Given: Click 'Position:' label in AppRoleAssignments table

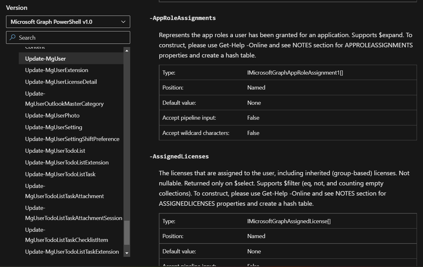Looking at the screenshot, I should pyautogui.click(x=173, y=88).
